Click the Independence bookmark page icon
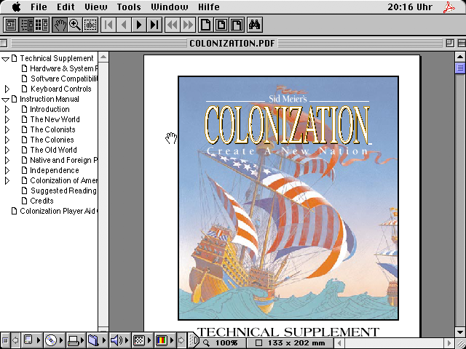This screenshot has height=349, width=466. (x=24, y=170)
